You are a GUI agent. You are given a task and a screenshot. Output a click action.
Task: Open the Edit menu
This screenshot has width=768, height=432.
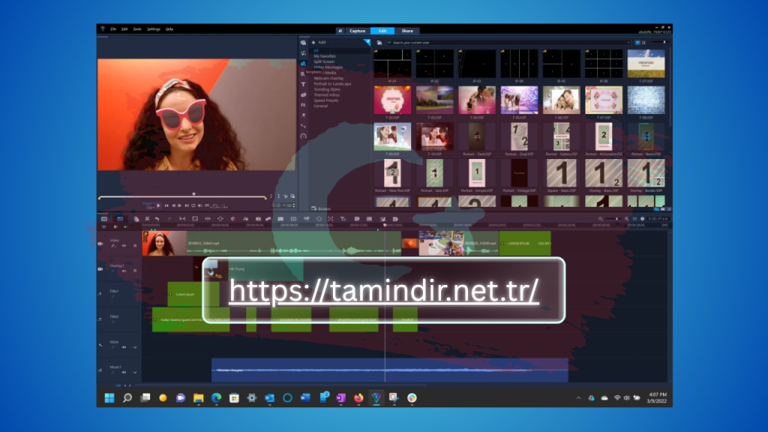pos(124,29)
